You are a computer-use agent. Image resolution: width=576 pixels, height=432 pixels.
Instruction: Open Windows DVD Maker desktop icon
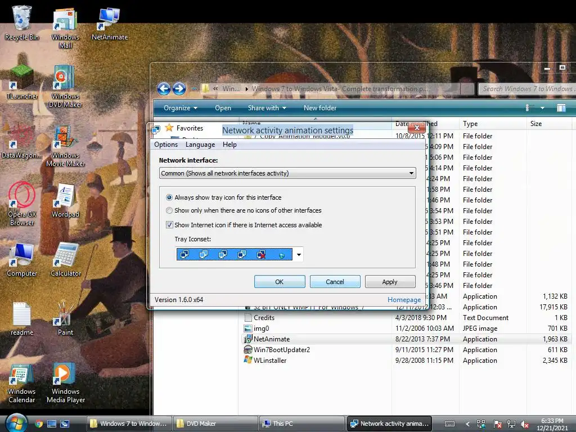point(65,87)
